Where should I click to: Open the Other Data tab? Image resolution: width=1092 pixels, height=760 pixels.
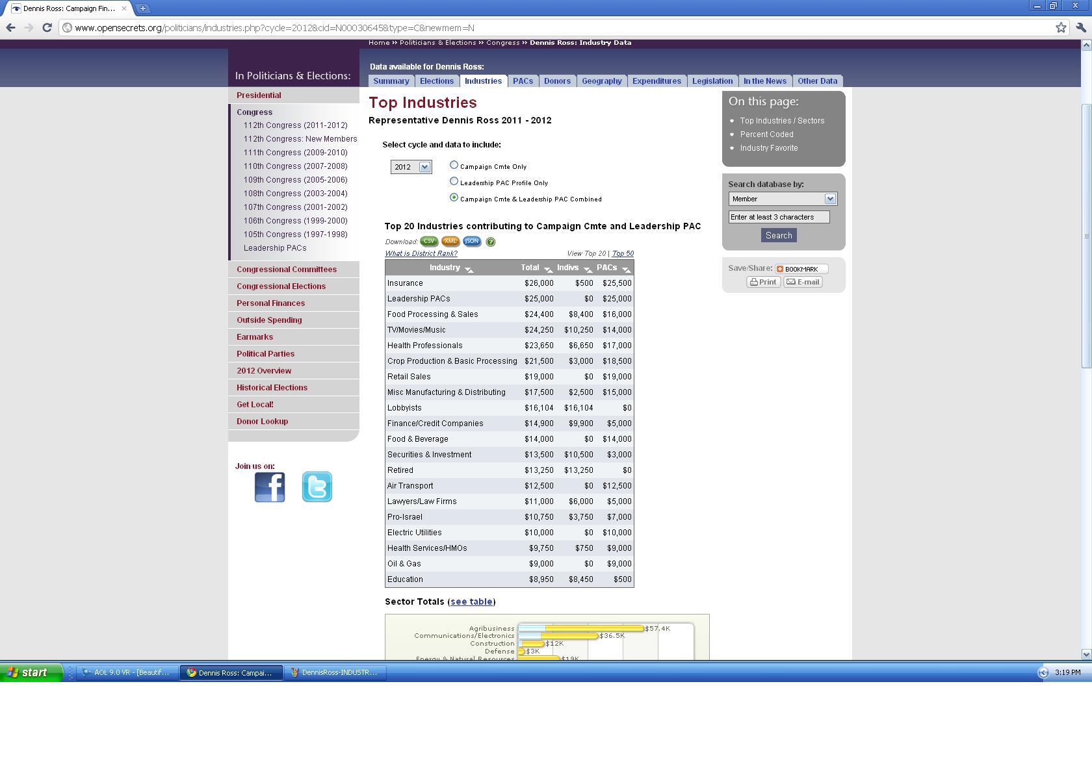pyautogui.click(x=817, y=81)
